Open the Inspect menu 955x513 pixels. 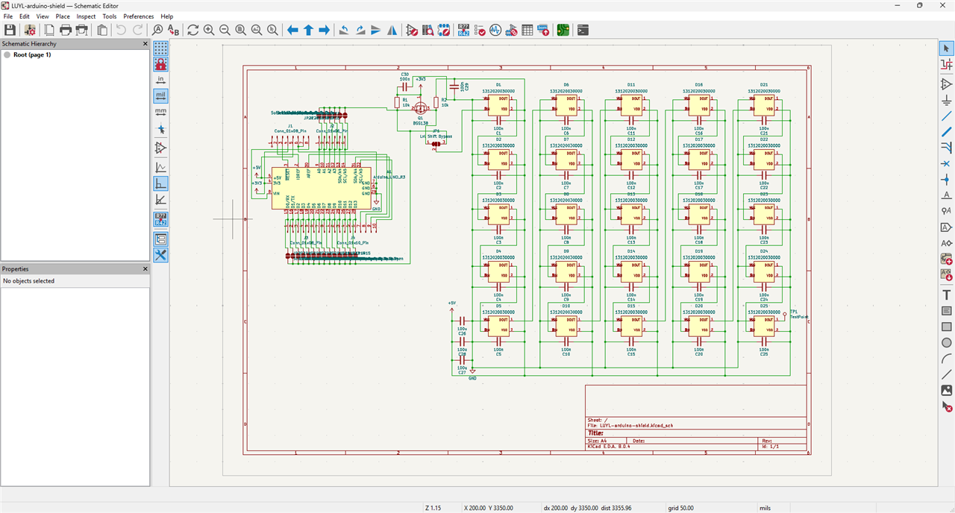86,16
